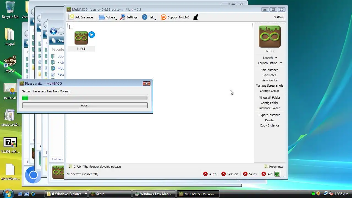Open the Minecraft Folder

click(x=269, y=98)
